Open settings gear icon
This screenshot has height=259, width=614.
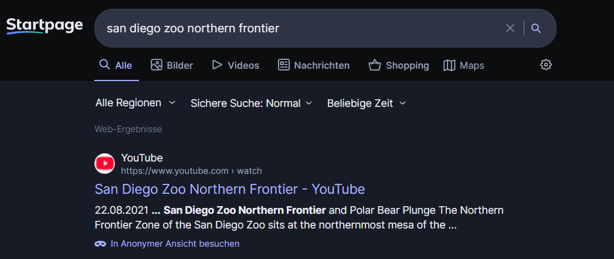546,65
